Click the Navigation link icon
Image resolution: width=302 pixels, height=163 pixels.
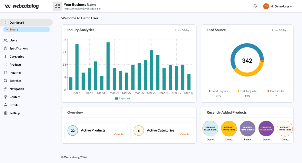6,89
